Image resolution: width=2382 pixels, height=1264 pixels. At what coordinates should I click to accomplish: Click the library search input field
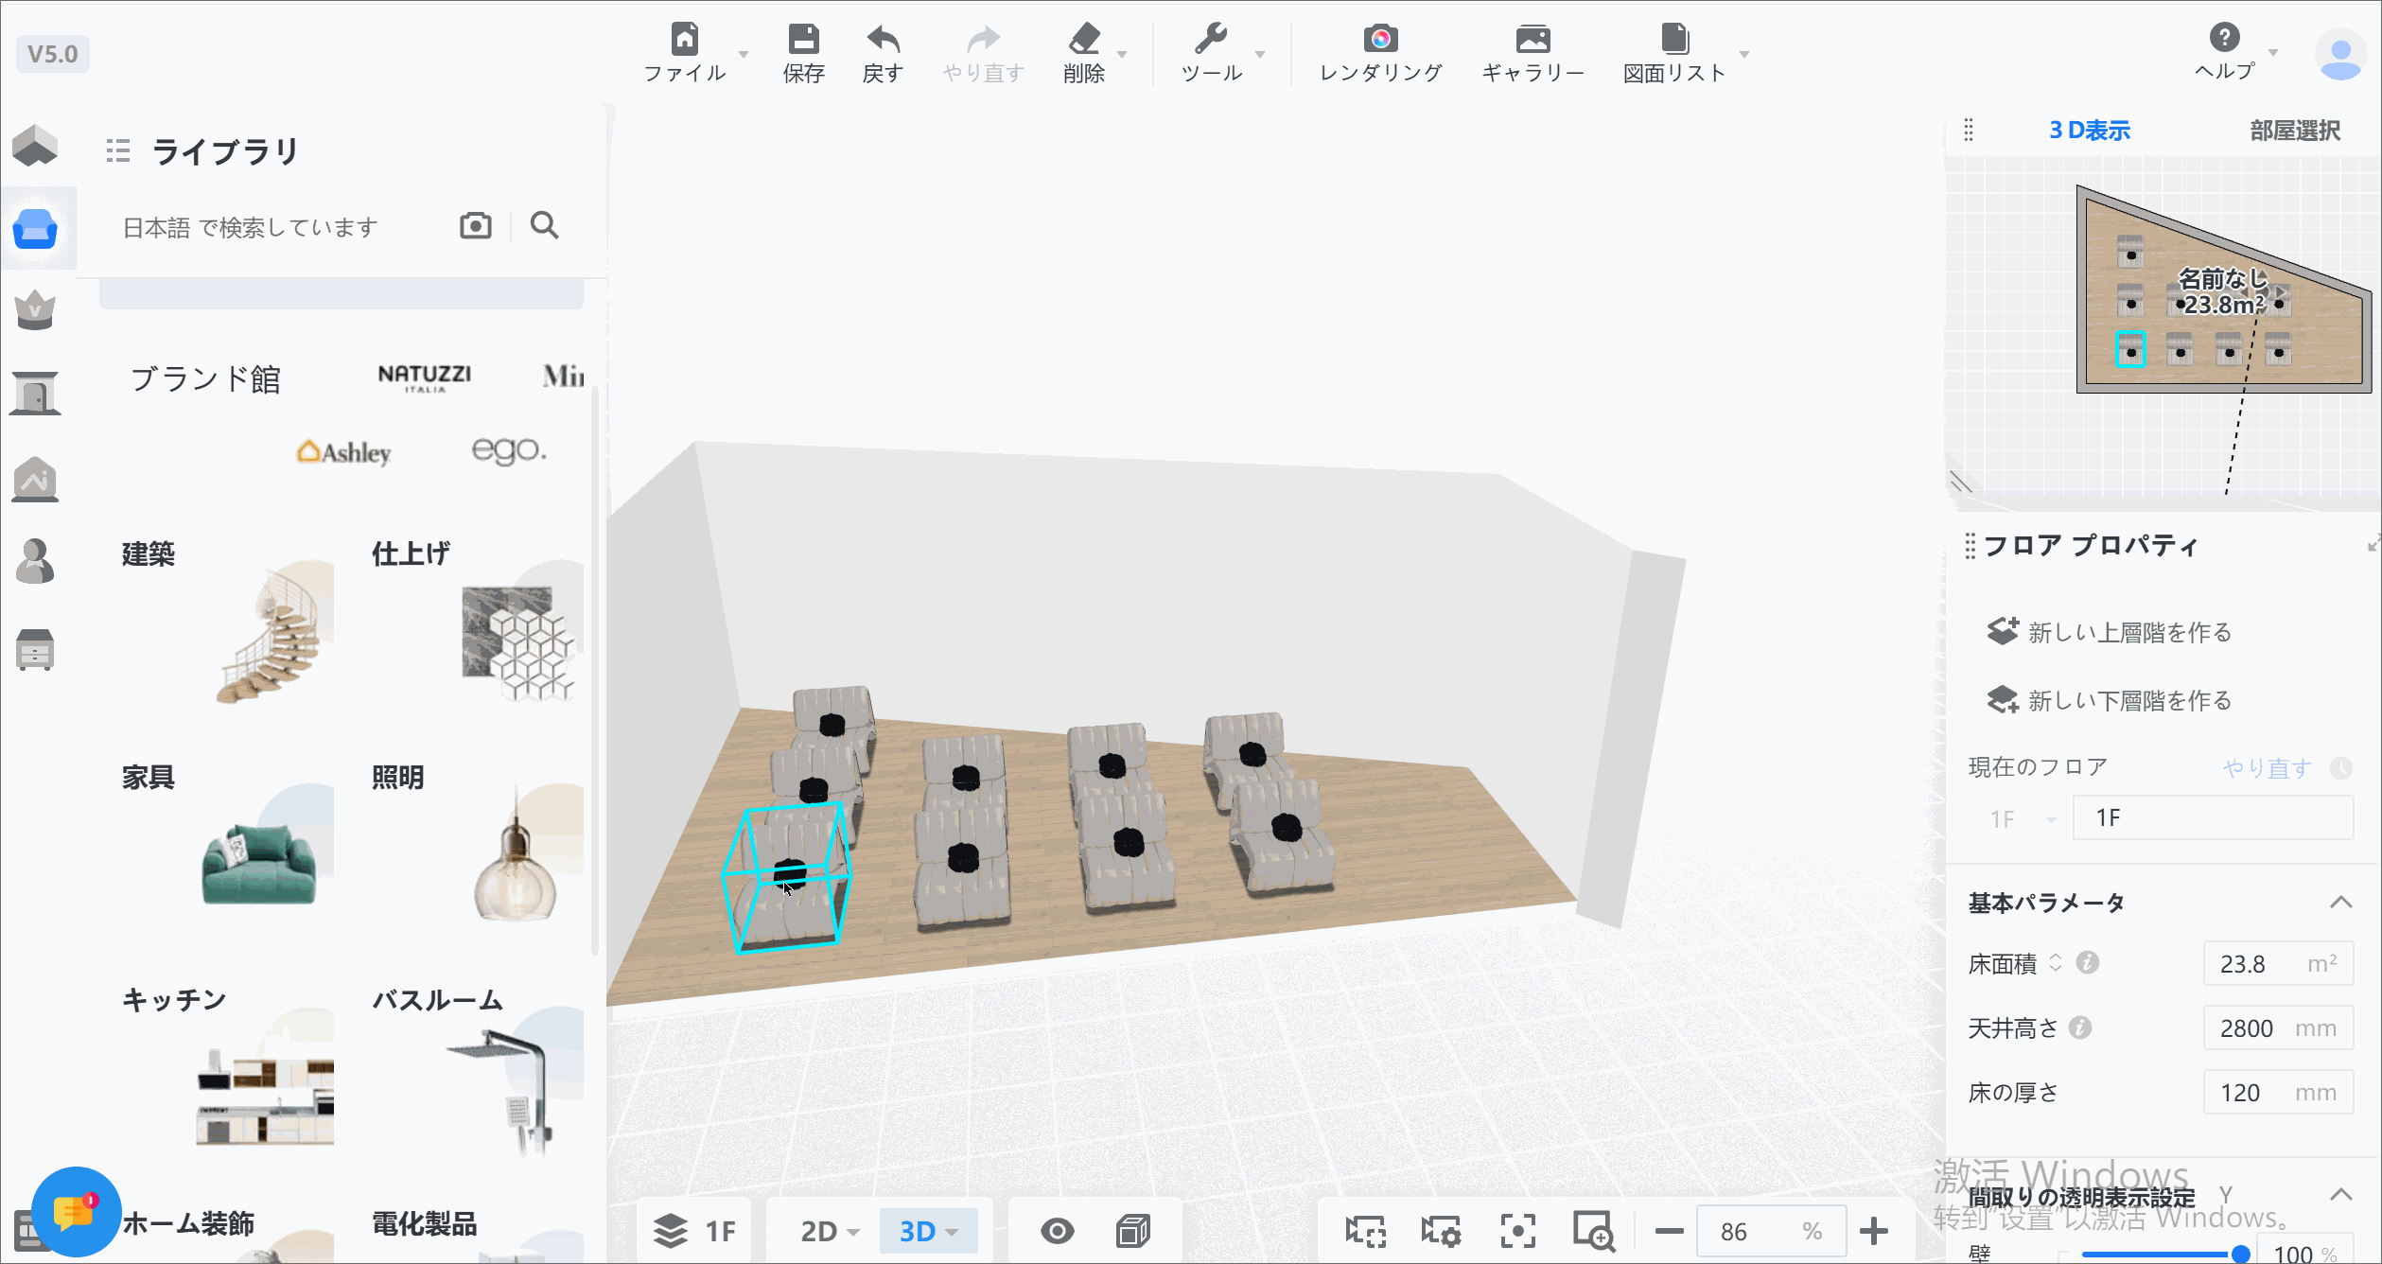tap(284, 227)
